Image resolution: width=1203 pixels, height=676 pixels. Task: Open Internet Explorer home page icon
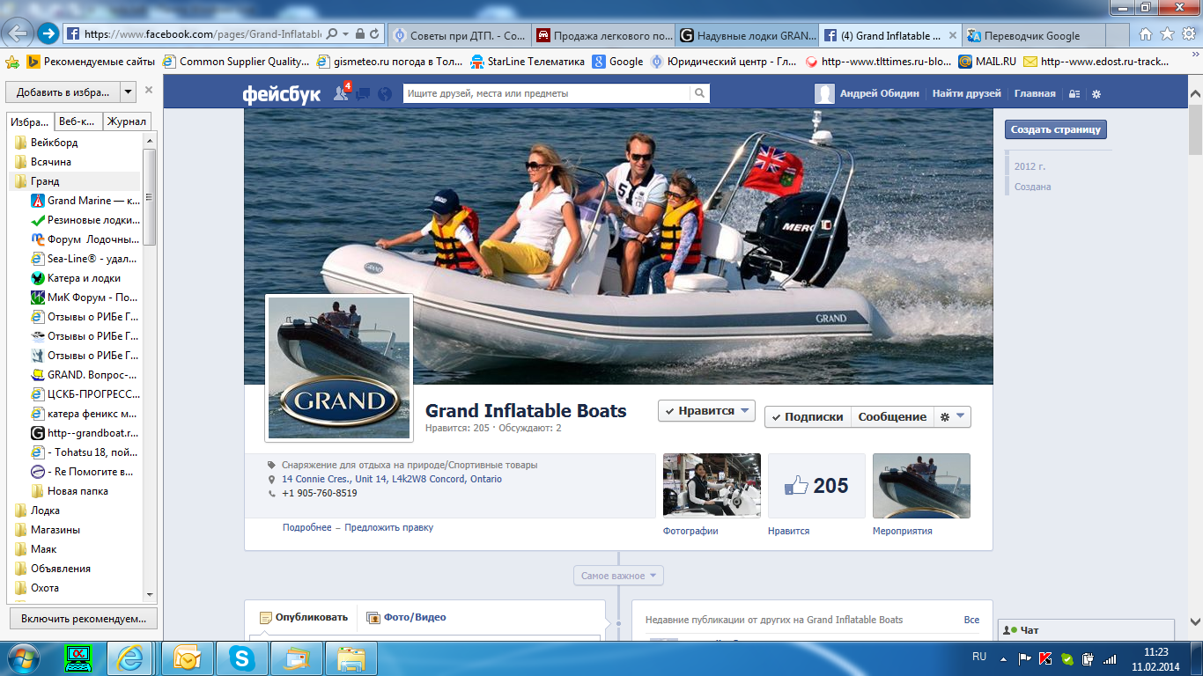pos(1145,34)
